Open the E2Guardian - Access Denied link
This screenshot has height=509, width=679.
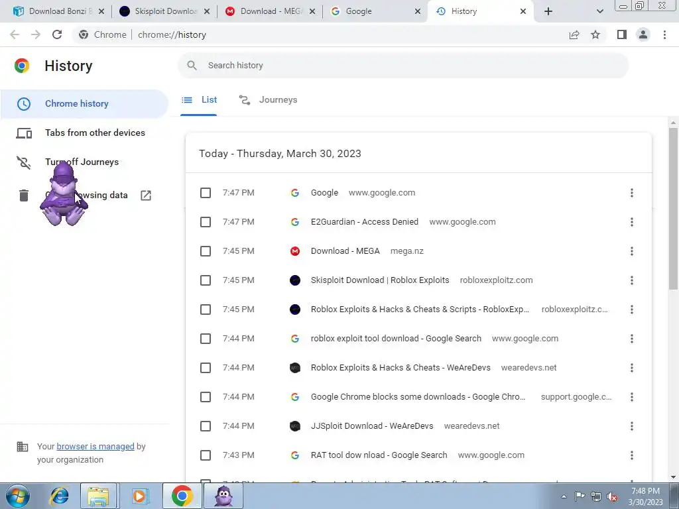pos(365,222)
